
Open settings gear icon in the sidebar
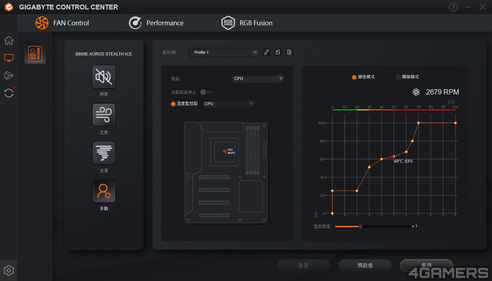[9, 270]
